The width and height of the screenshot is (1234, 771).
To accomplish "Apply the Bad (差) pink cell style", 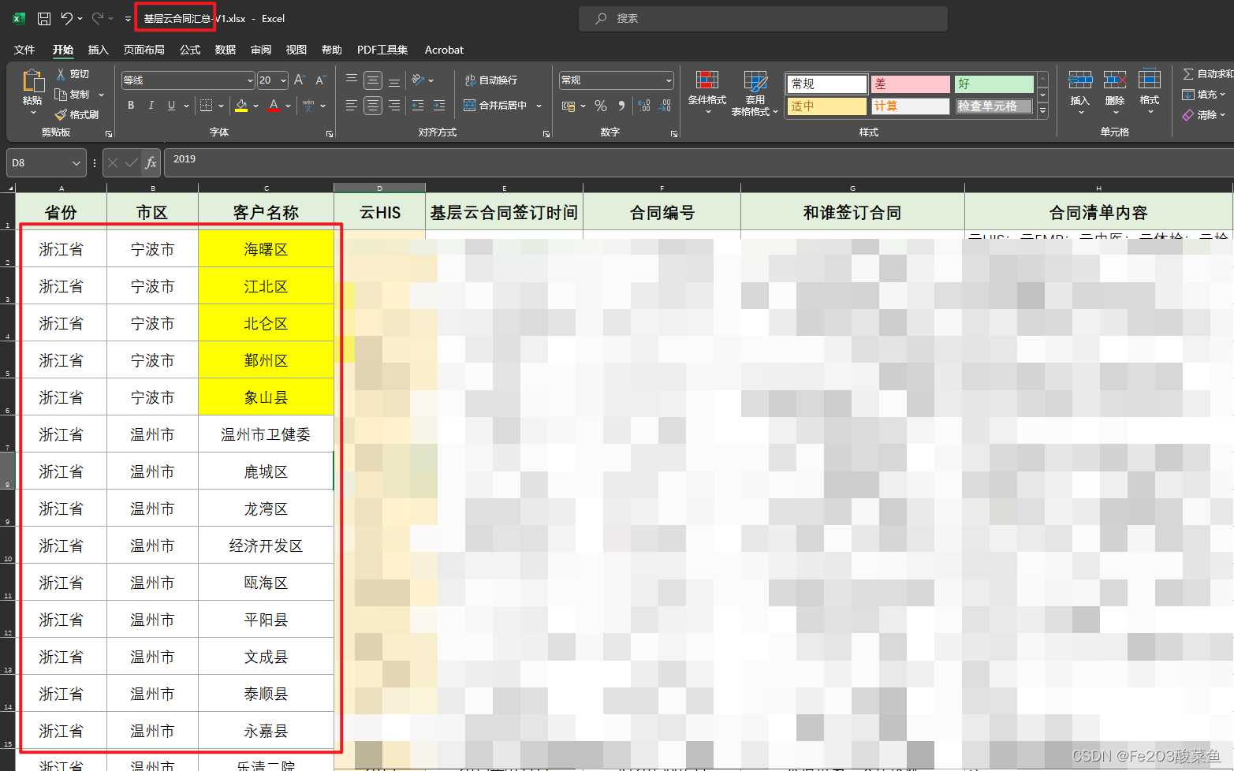I will pos(910,84).
